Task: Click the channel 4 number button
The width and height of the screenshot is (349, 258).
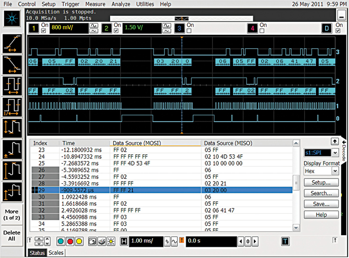Action: (x=253, y=28)
